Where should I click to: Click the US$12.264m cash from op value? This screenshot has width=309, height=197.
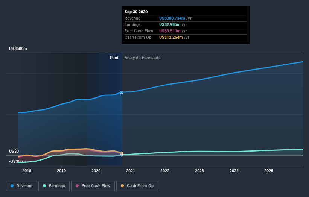pyautogui.click(x=171, y=37)
